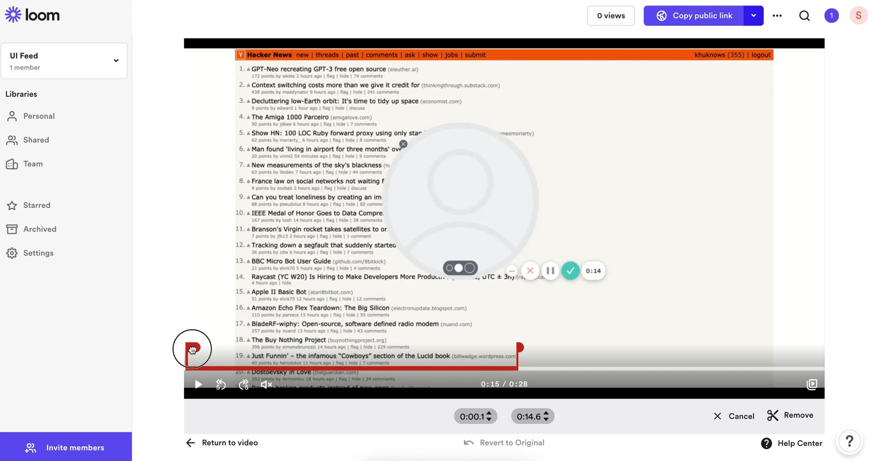Click 'BBC Micro Bot User Guide' headline

[291, 261]
